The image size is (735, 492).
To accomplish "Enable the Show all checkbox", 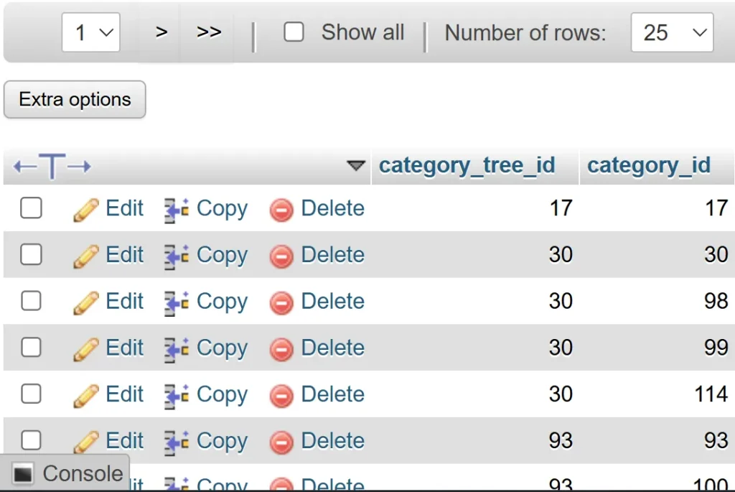I will [x=294, y=32].
